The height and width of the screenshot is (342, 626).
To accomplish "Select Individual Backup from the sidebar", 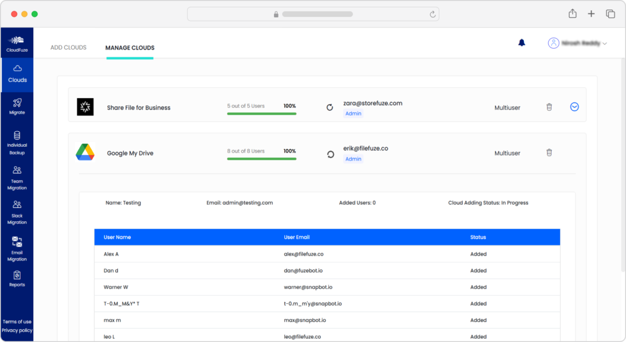I will [17, 143].
